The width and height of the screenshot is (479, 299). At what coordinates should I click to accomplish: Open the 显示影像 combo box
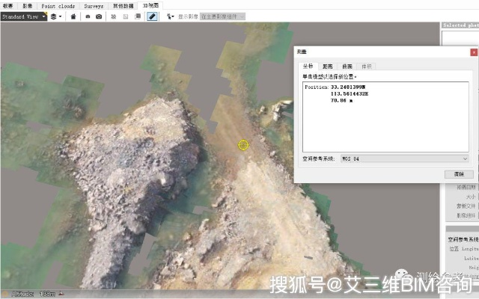222,16
